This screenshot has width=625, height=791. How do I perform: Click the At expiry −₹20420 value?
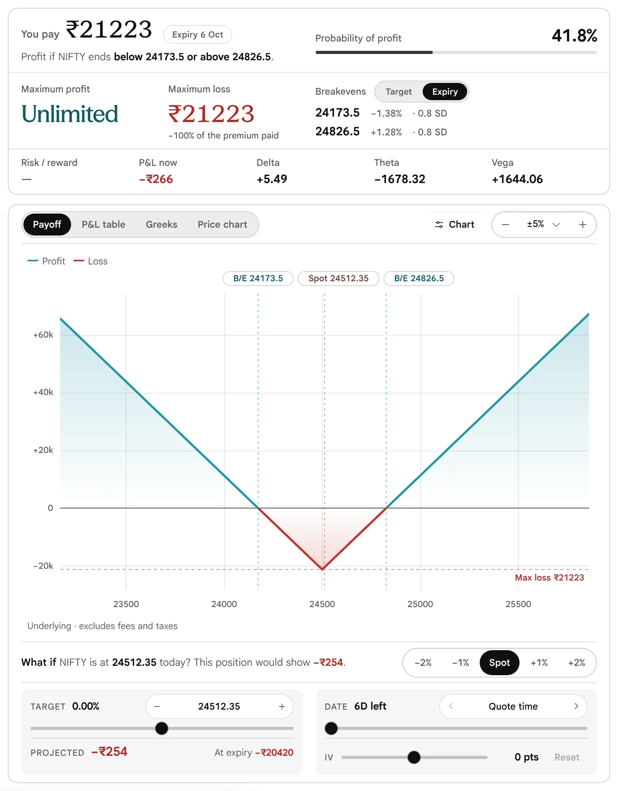254,753
